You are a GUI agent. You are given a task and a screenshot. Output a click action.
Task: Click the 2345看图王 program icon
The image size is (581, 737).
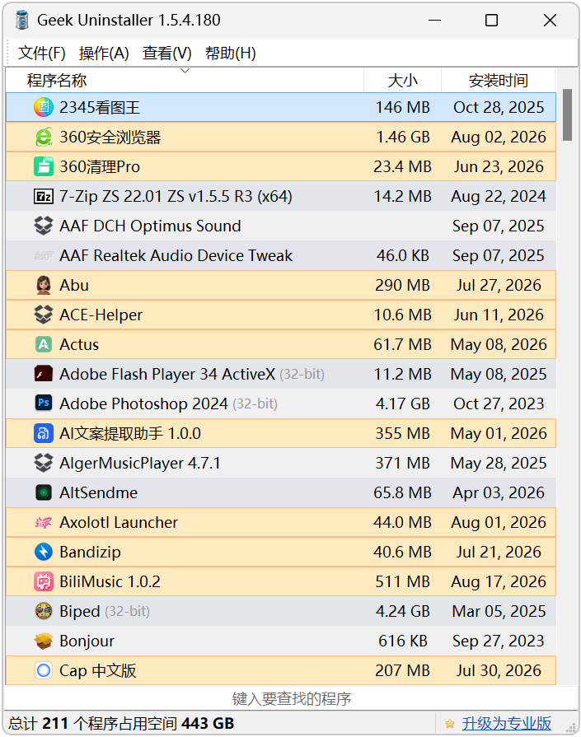[44, 107]
